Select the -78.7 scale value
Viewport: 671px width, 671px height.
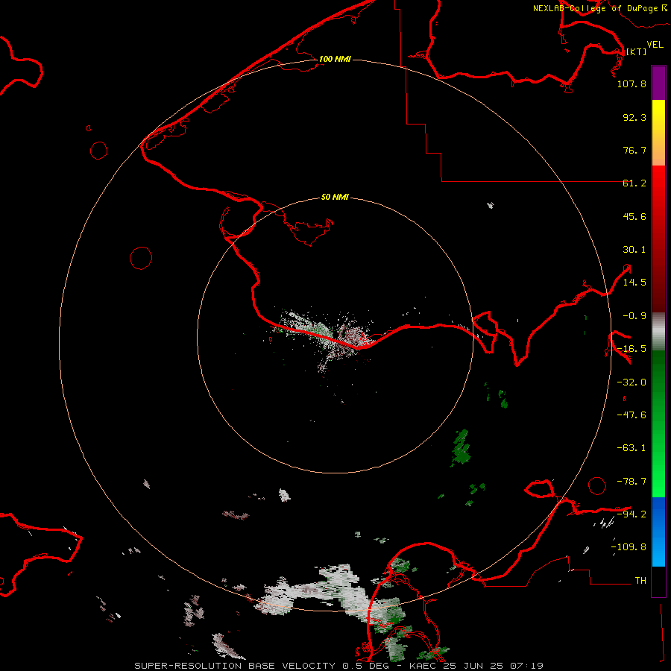click(x=631, y=482)
